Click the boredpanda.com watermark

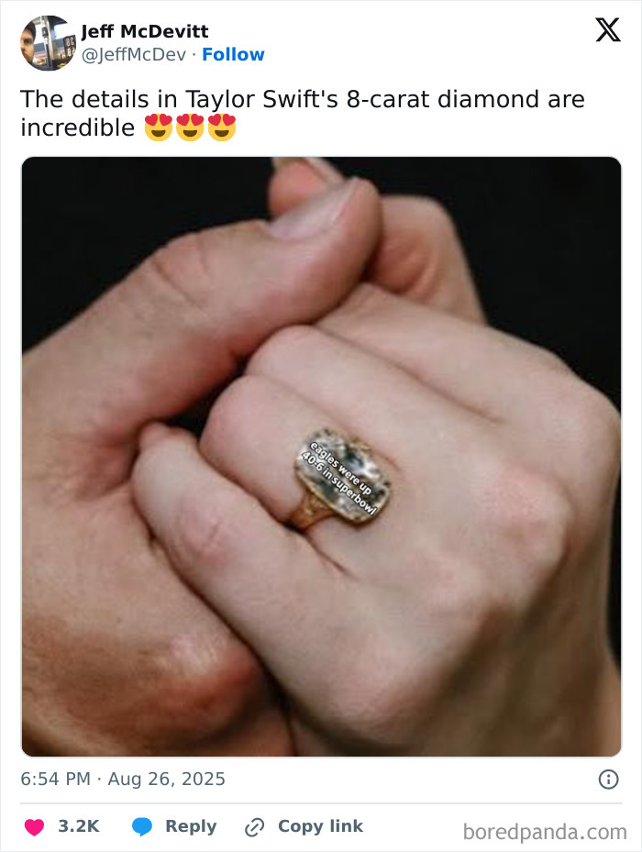click(545, 832)
